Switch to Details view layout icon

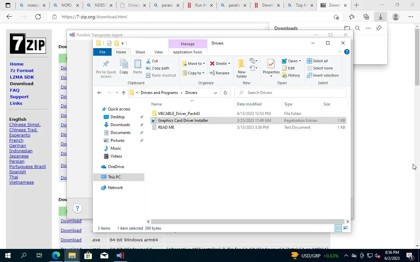(338, 228)
